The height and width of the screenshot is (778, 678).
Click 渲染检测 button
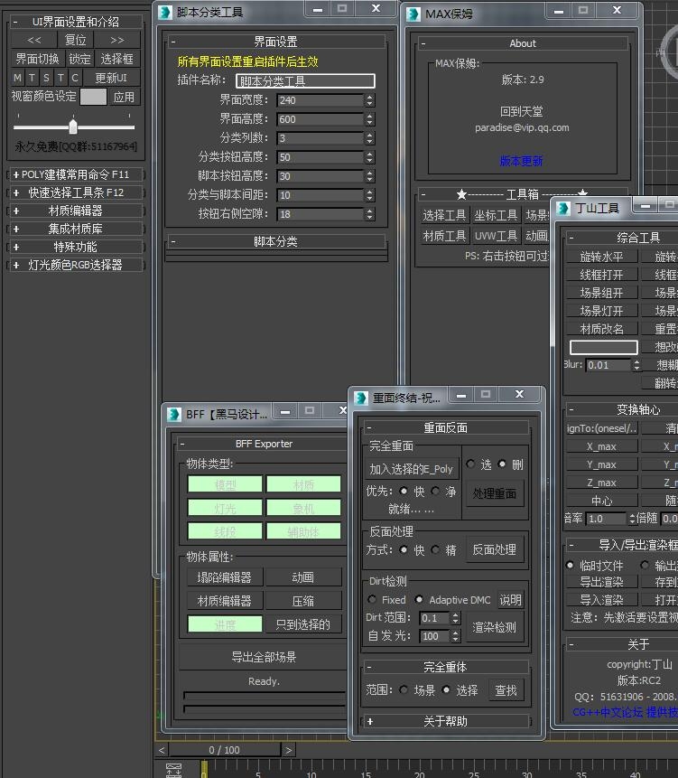click(494, 627)
